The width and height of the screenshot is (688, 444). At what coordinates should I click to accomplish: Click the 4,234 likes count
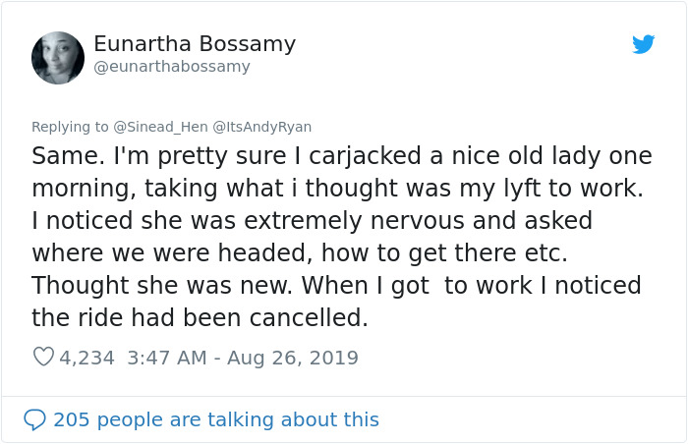86,358
